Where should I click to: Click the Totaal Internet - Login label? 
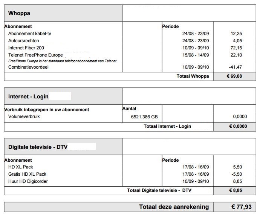point(167,126)
